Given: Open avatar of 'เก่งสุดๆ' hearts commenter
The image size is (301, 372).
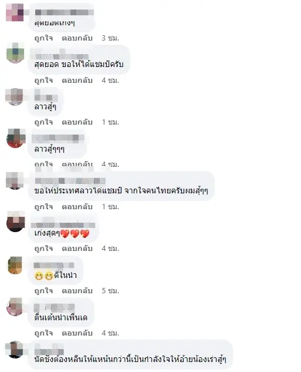Looking at the screenshot, I should pyautogui.click(x=15, y=222).
